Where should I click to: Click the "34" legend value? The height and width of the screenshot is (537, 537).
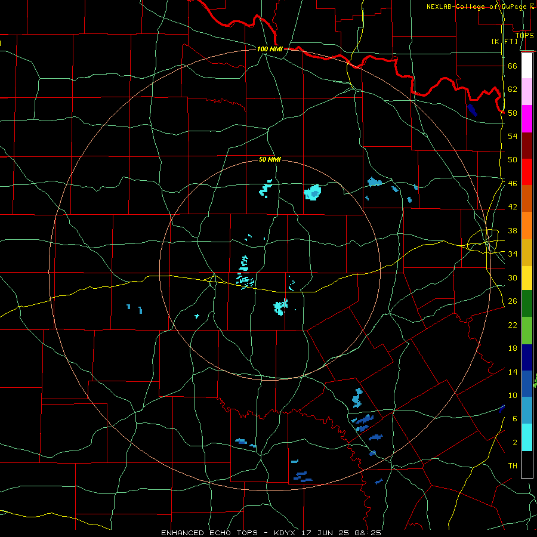513,254
